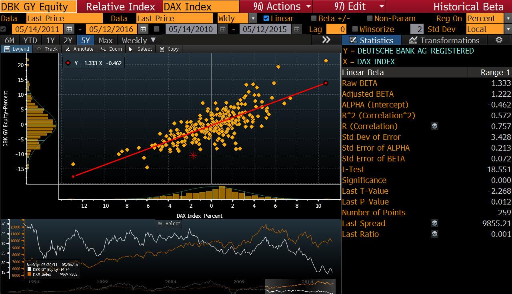This screenshot has width=512, height=294.
Task: Edit end date 05/12/2016 field
Action: (x=111, y=29)
